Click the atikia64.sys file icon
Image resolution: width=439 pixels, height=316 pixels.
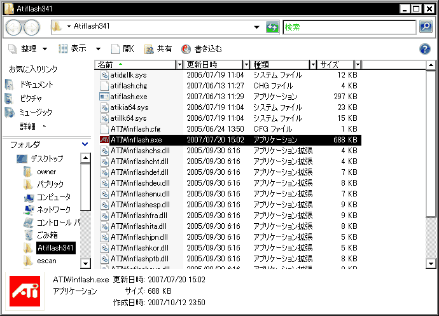pyautogui.click(x=104, y=107)
